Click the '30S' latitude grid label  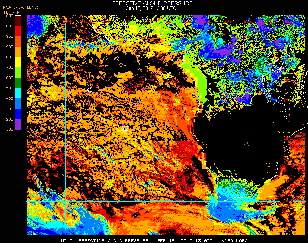click(288, 181)
